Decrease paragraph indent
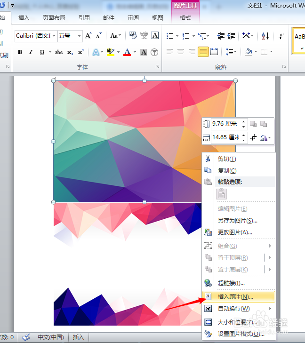The height and width of the screenshot is (343, 305). point(221,36)
